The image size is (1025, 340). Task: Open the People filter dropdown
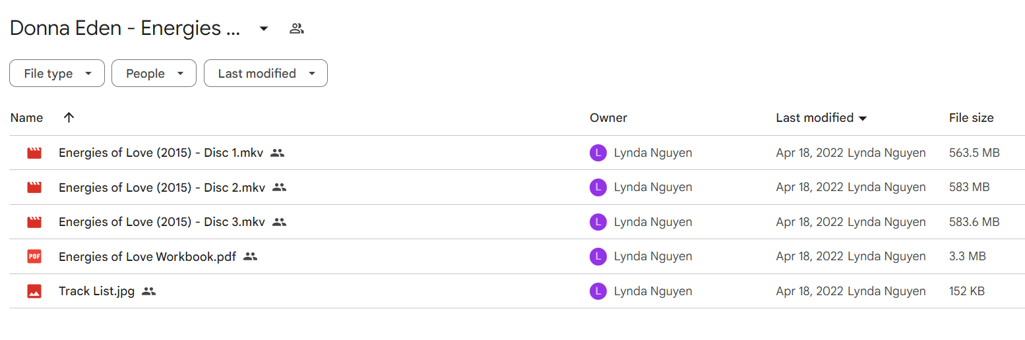[x=154, y=73]
